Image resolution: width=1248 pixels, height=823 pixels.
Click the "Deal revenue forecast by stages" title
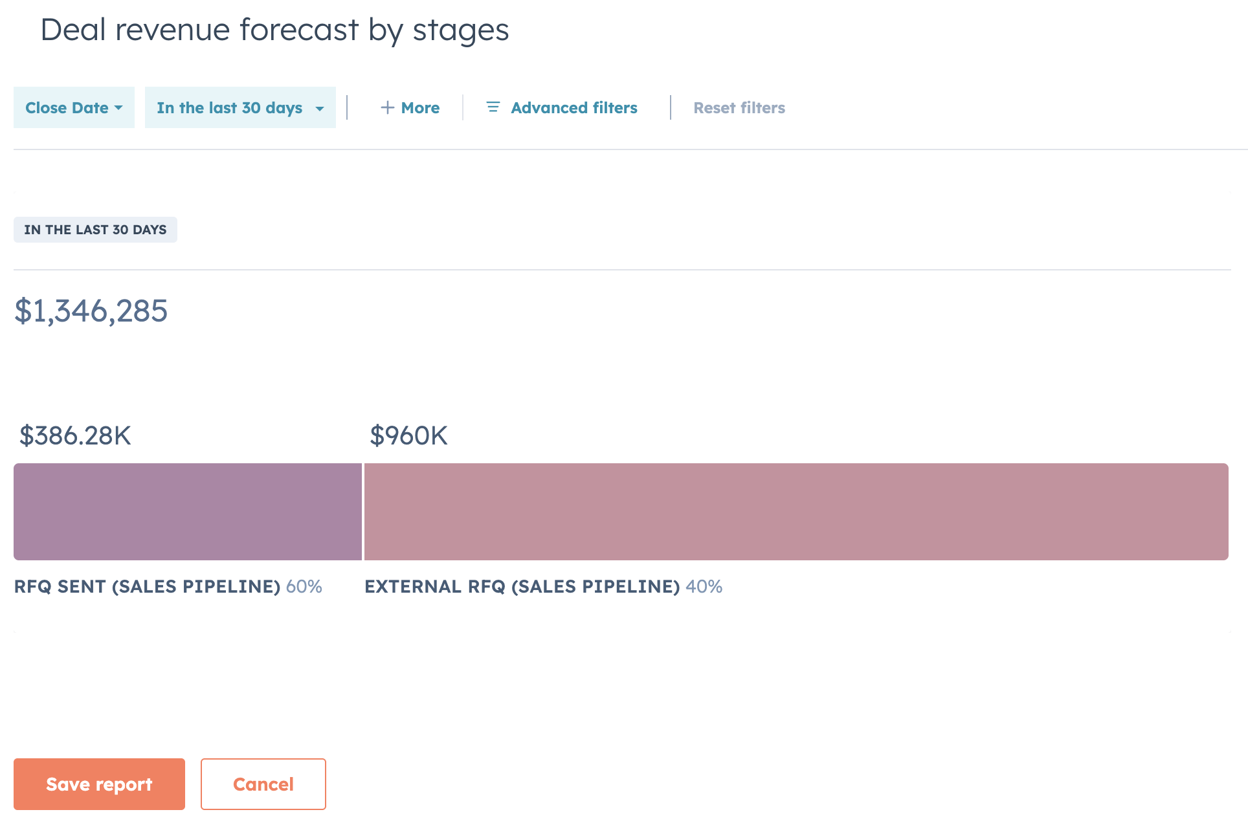(274, 30)
